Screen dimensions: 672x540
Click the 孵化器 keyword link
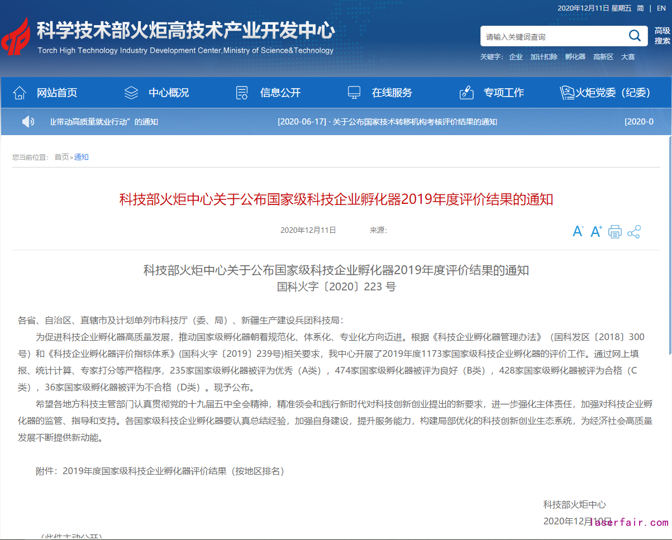click(x=575, y=57)
